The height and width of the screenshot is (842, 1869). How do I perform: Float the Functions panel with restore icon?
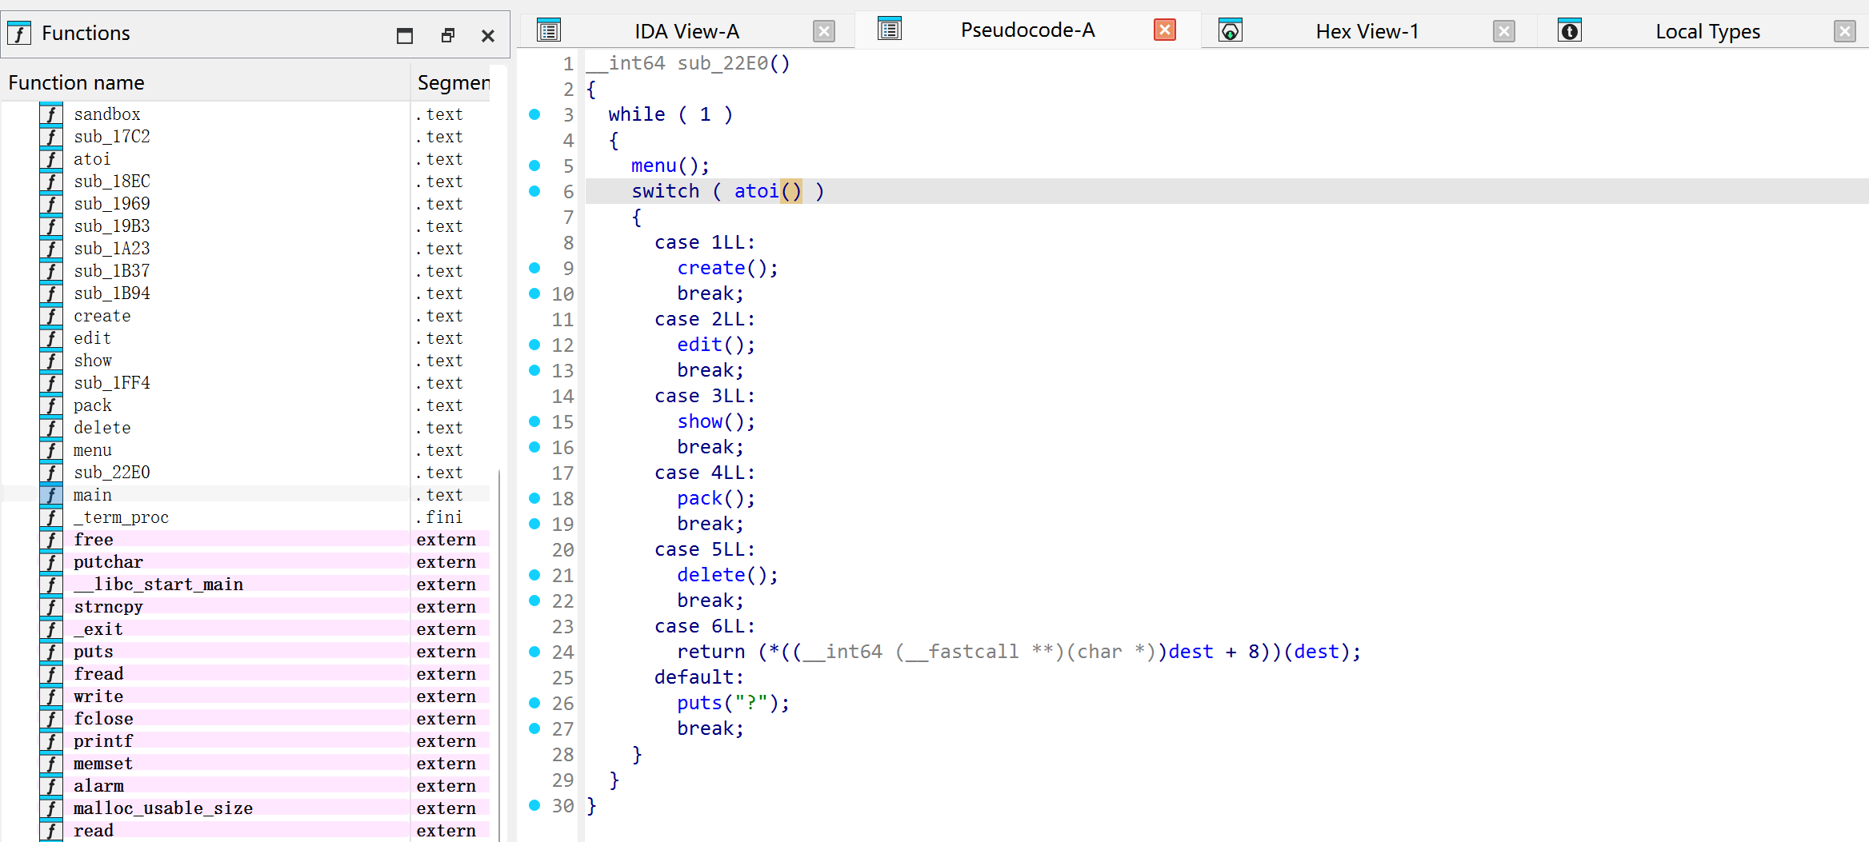447,35
